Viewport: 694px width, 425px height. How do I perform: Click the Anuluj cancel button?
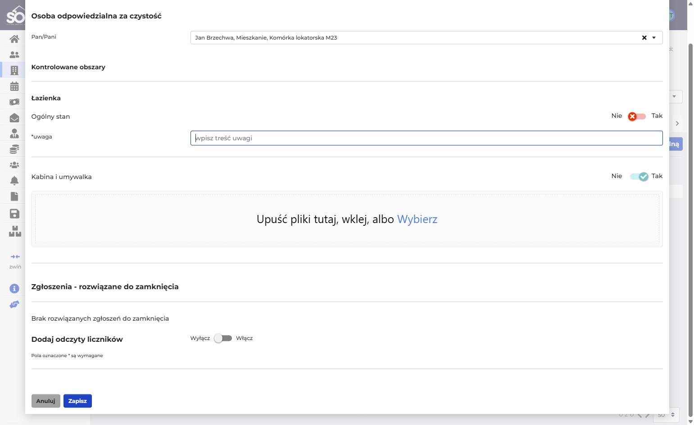point(45,401)
